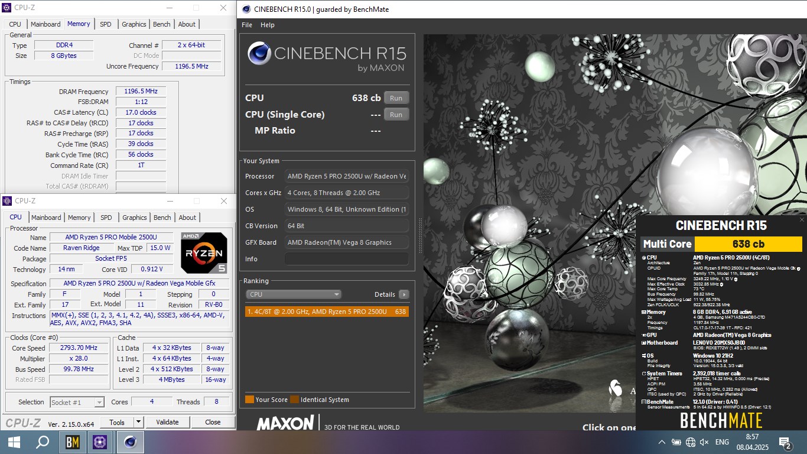Open Mainboard tab in CPU-Z processor window
This screenshot has height=454, width=807.
click(46, 218)
